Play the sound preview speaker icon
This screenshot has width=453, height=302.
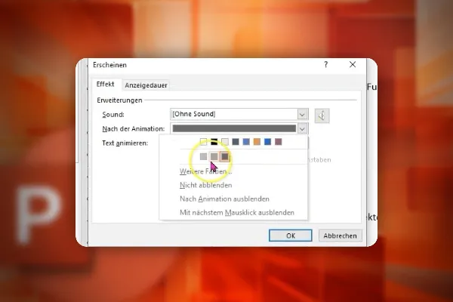[322, 116]
